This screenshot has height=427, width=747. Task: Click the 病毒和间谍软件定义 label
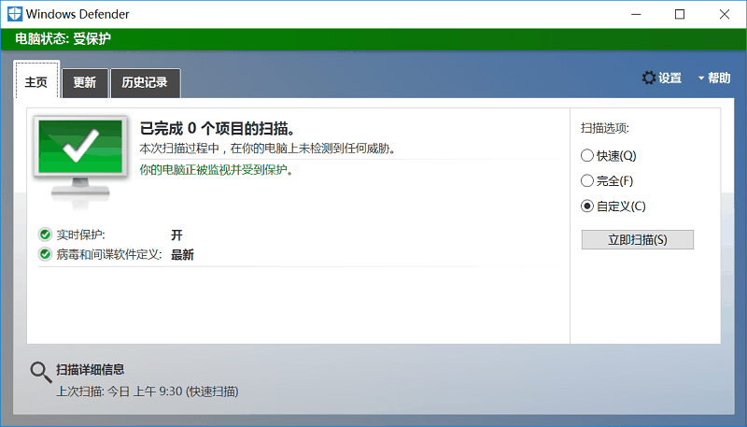(109, 255)
